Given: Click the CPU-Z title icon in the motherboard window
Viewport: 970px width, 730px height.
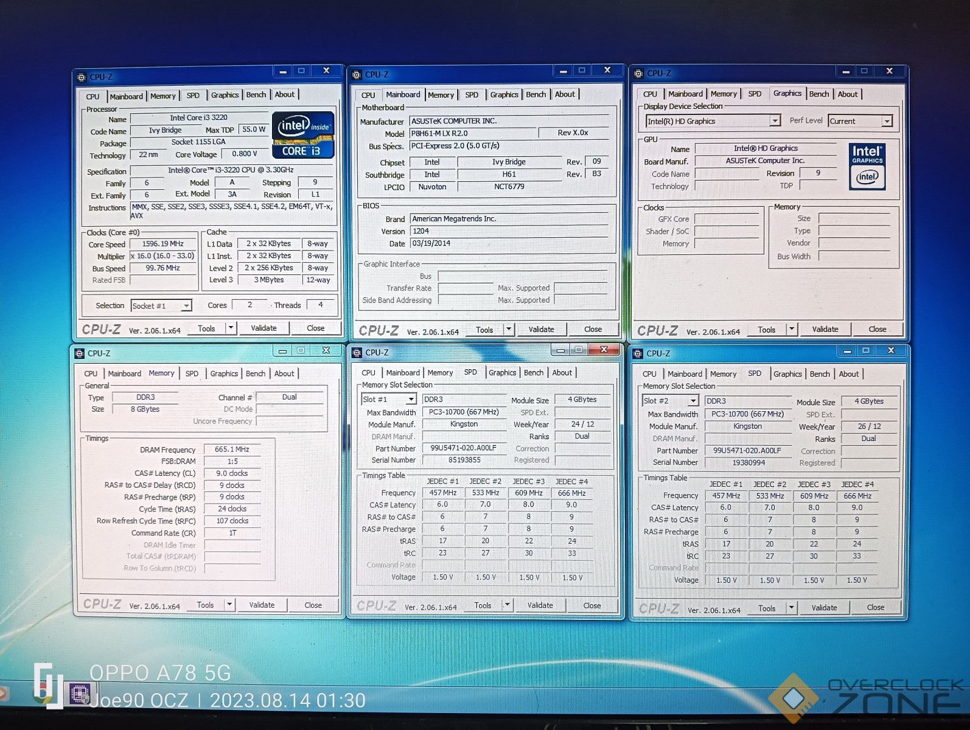Looking at the screenshot, I should click(x=357, y=75).
